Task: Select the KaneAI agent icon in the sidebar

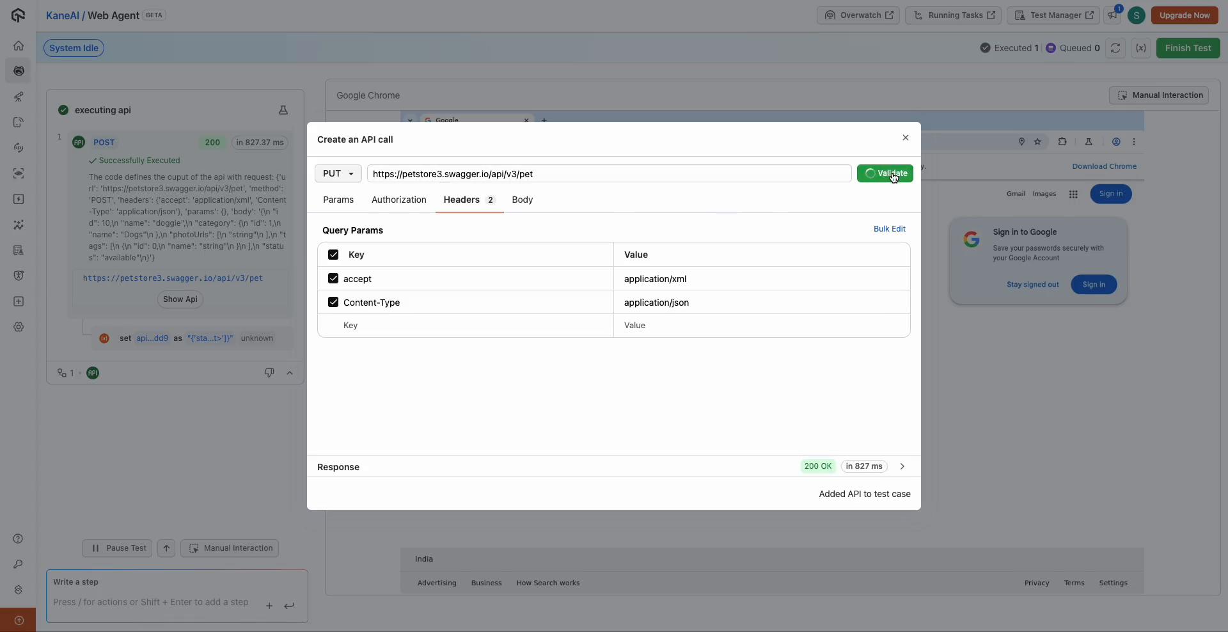Action: click(19, 71)
